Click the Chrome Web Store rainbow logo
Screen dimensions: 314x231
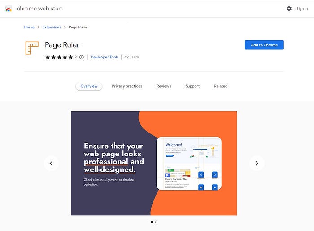(x=9, y=9)
